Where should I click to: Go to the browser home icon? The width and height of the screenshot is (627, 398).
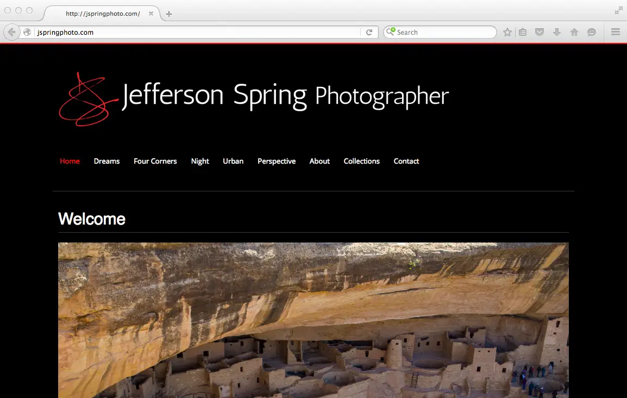(x=574, y=33)
